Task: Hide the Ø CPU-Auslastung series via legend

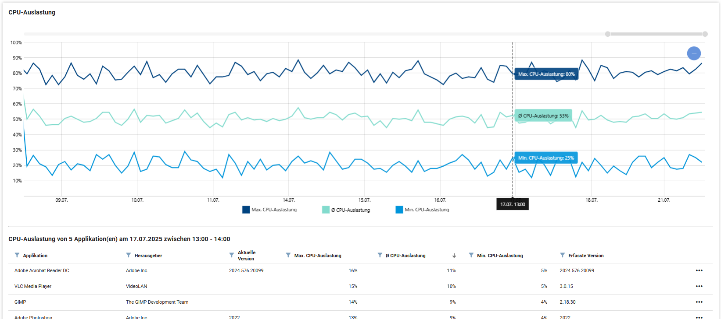Action: (346, 210)
